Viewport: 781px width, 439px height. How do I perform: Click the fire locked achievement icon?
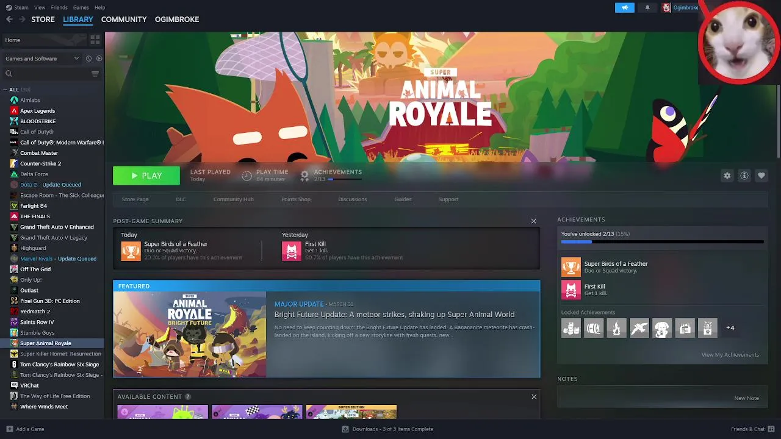click(616, 328)
